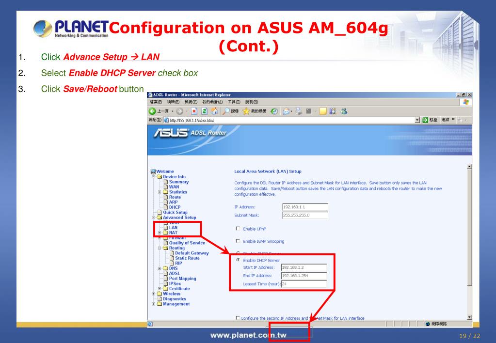This screenshot has width=496, height=343.
Task: Open the Summary page in tree
Action: coord(179,182)
